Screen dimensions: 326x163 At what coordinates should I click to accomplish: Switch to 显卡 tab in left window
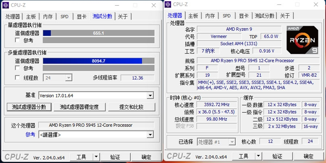pyautogui.click(x=81, y=17)
